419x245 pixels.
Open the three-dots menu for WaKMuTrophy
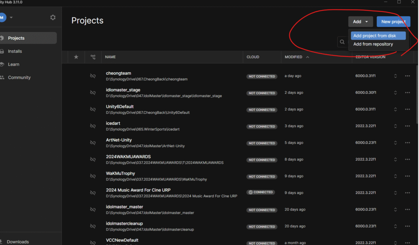[x=407, y=176]
